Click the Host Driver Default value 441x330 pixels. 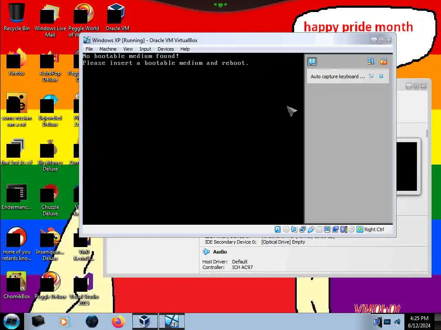coord(239,262)
